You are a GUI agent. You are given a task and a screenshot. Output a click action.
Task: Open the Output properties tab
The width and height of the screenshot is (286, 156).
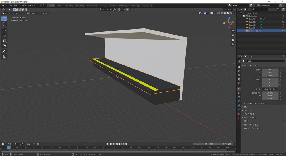239,71
